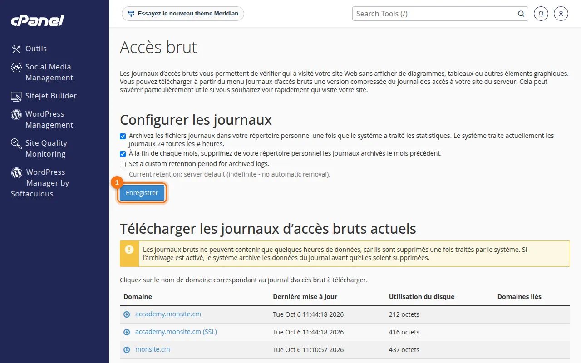This screenshot has width=581, height=363.
Task: Open Sitejet Builder in sidebar
Action: (x=51, y=96)
